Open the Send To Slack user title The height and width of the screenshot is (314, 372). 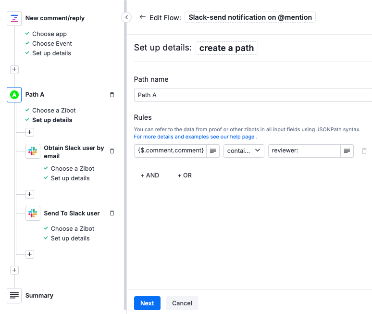tap(72, 213)
